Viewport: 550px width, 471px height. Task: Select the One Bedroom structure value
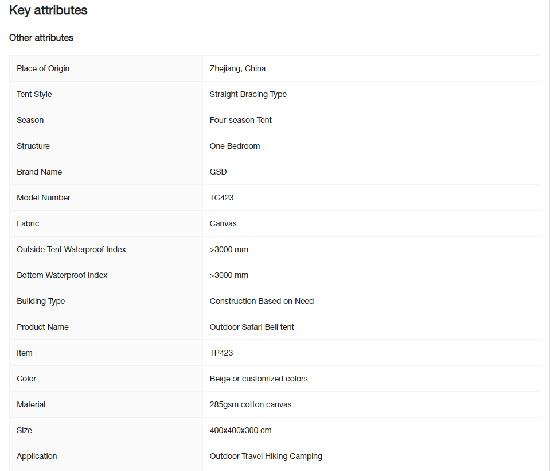235,146
